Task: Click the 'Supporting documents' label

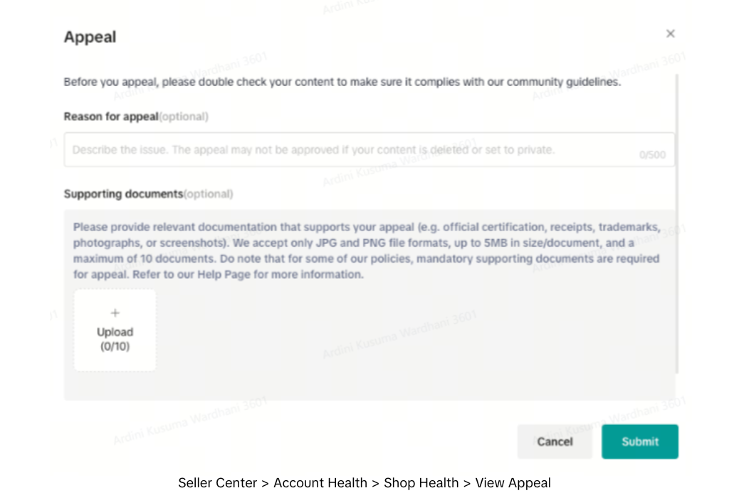Action: 123,194
